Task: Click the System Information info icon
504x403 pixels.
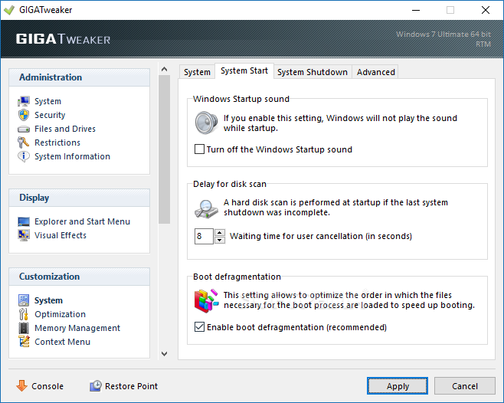Action: pos(24,156)
